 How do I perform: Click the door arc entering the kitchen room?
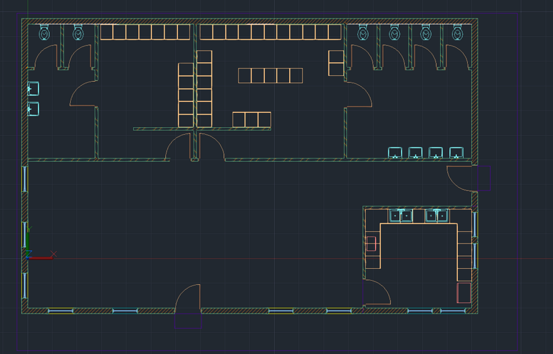tap(377, 290)
